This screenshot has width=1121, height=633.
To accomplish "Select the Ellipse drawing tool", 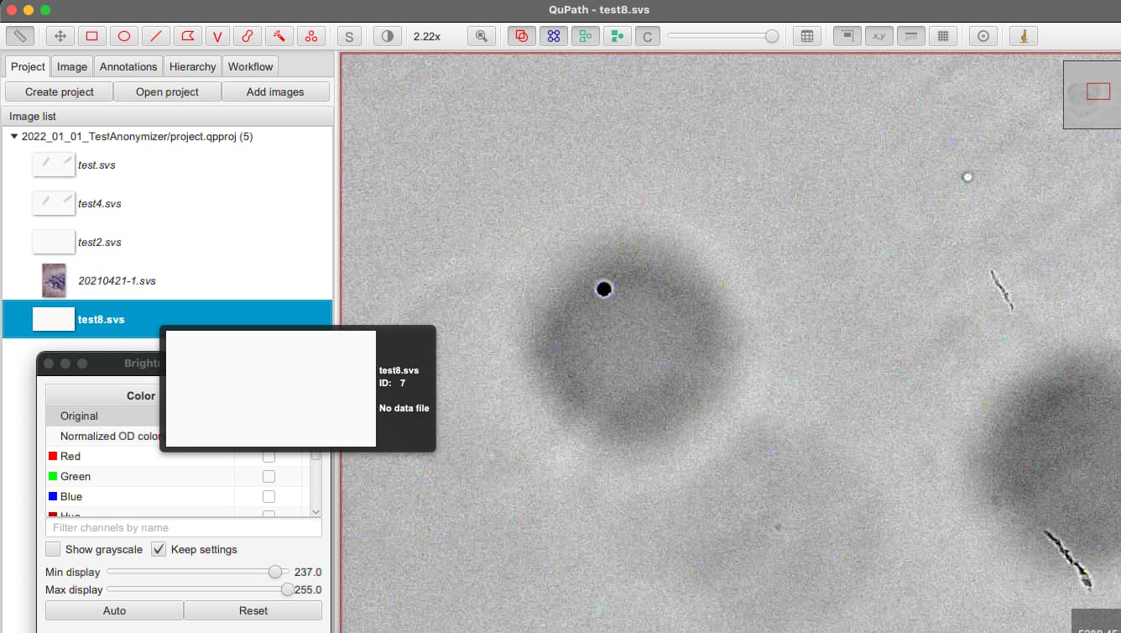I will coord(124,36).
